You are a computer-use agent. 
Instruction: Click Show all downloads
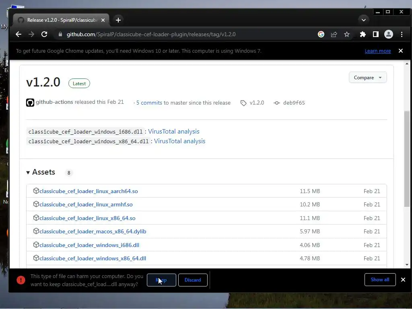(380, 280)
